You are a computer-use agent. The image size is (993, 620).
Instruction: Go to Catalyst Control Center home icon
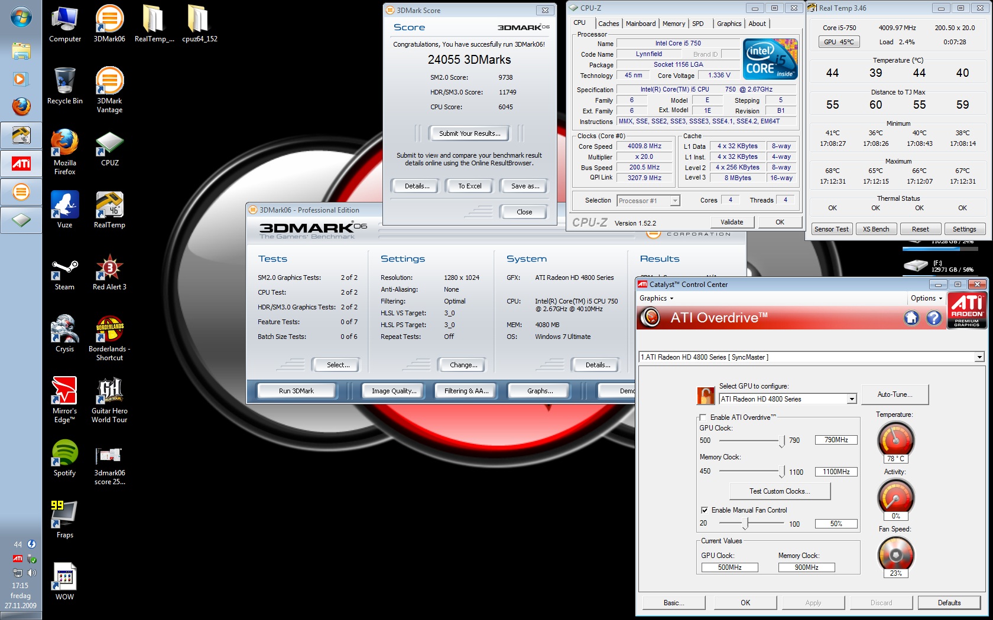[x=911, y=318]
